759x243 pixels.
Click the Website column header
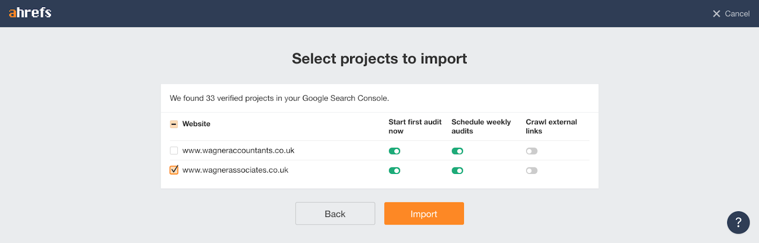(x=196, y=124)
